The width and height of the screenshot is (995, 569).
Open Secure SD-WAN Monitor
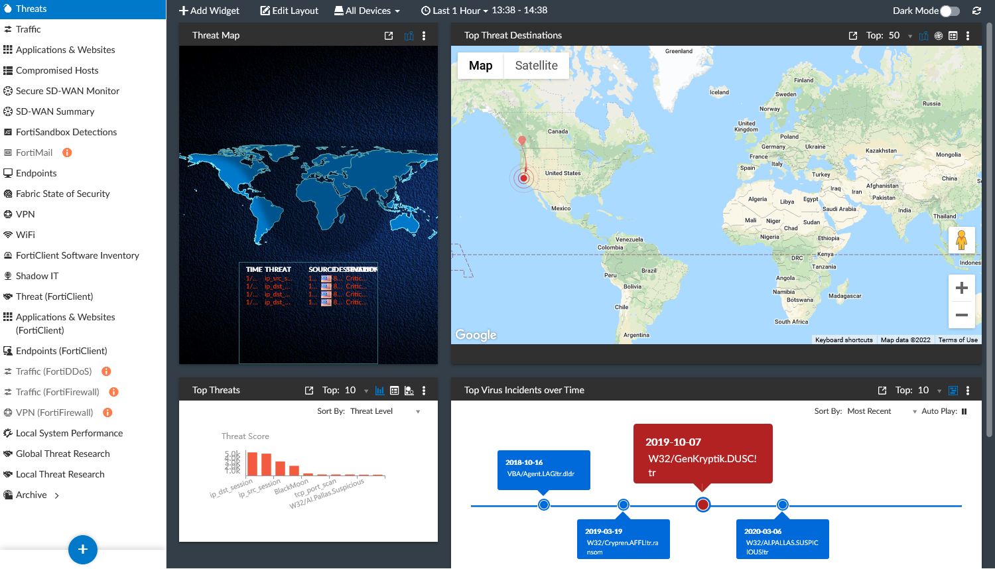(83, 91)
